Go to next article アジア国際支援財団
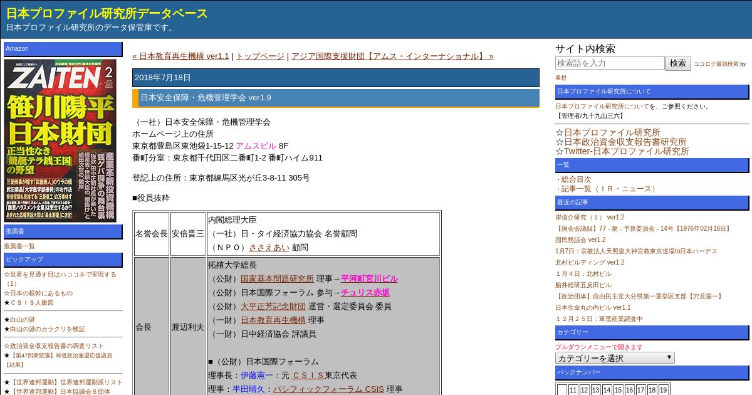The width and height of the screenshot is (752, 395). click(392, 56)
